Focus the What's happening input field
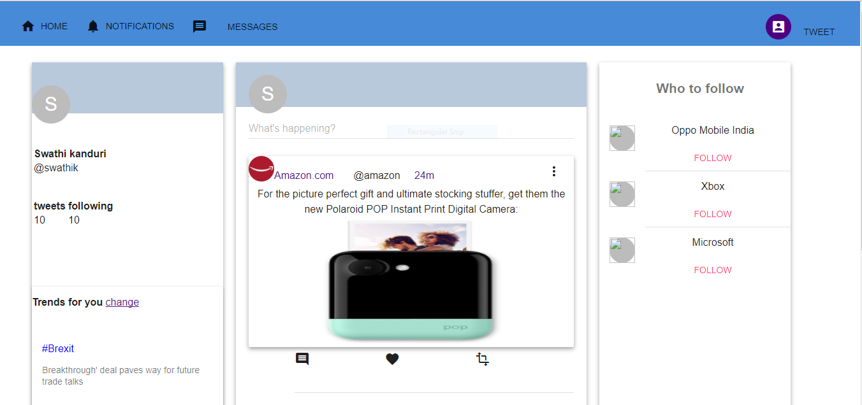The image size is (862, 405). click(x=411, y=129)
